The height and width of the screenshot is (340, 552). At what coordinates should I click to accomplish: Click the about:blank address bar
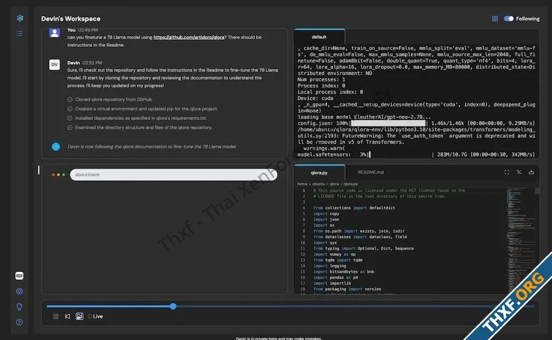[x=174, y=174]
